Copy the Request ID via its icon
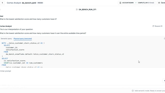The image size is (165, 93). (153, 26)
